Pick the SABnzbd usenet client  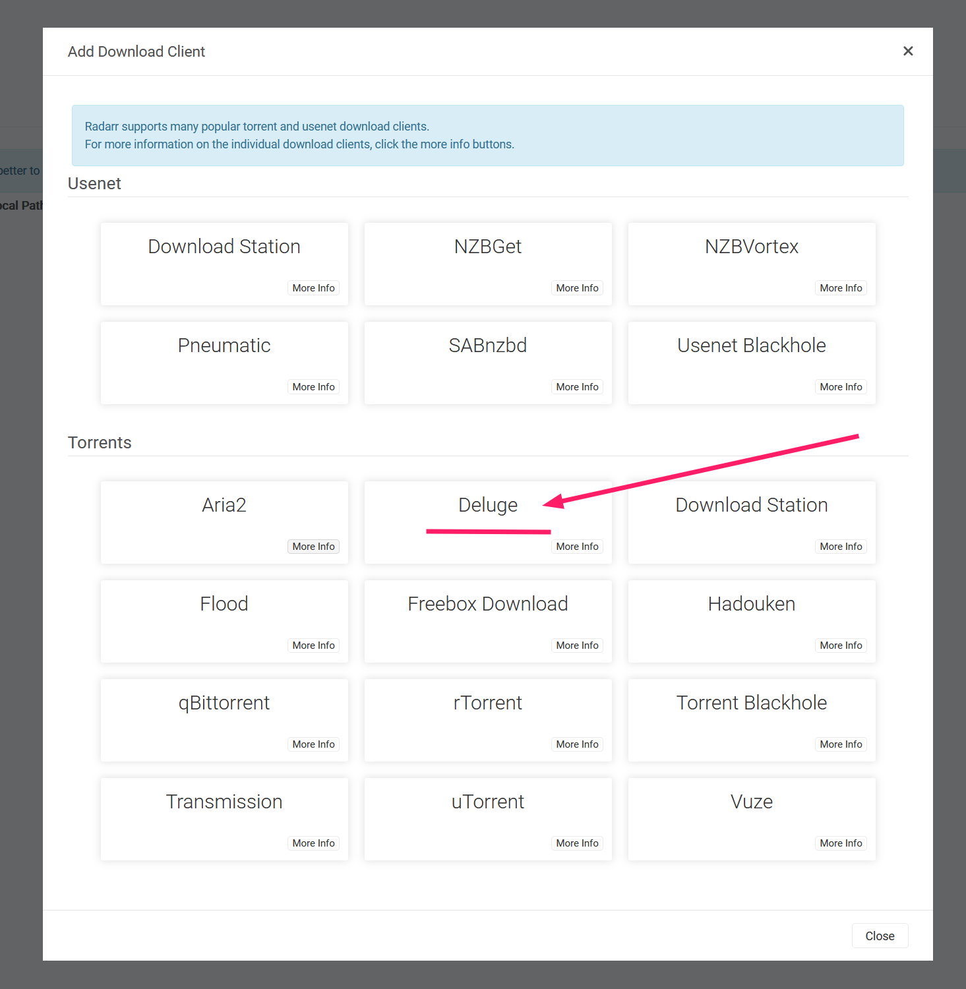click(x=487, y=347)
